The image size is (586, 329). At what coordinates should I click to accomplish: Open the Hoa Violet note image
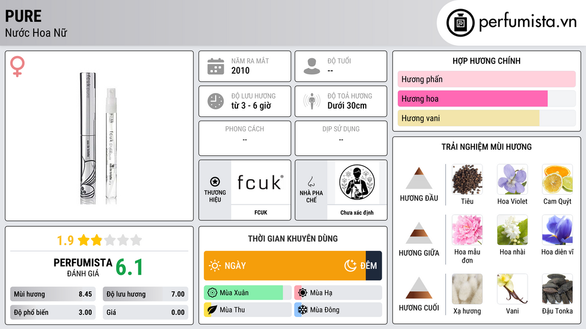[512, 179]
